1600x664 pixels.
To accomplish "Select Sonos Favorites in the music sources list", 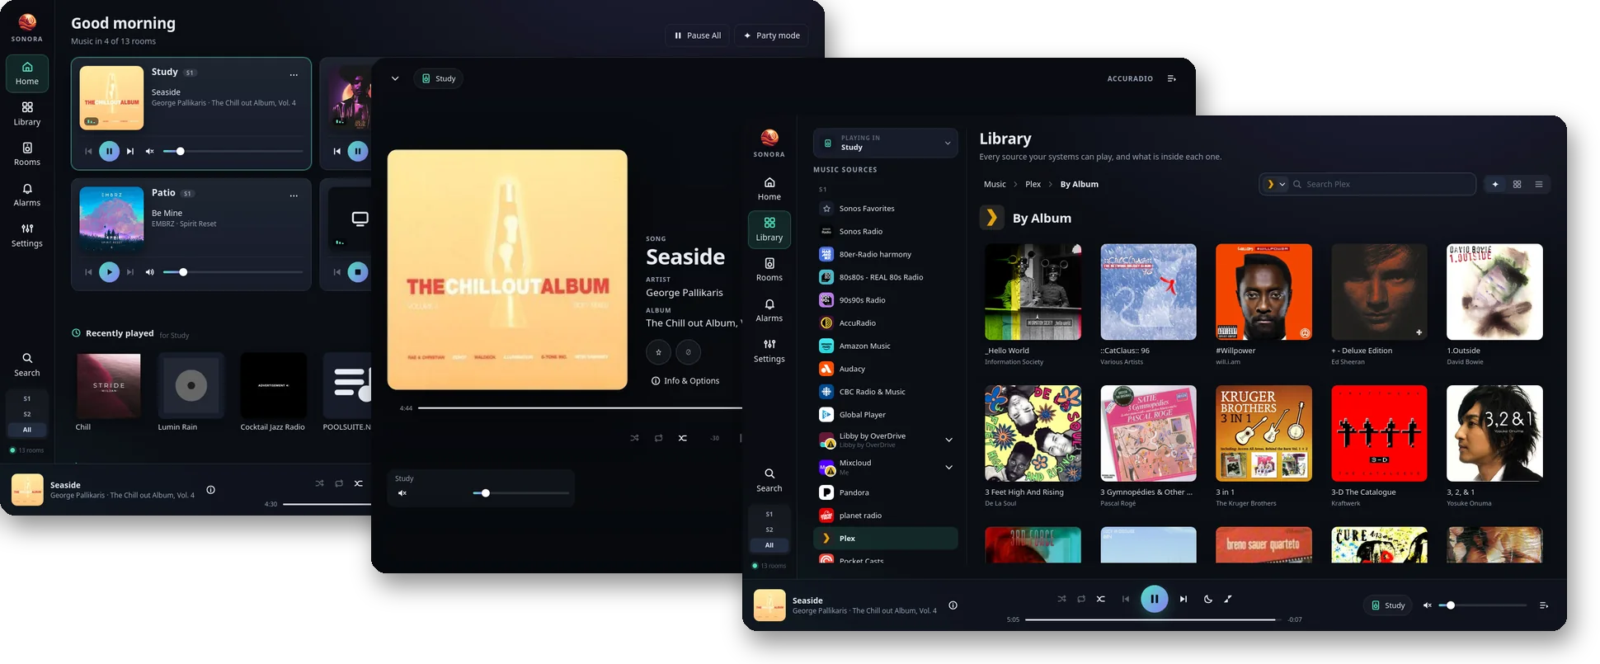I will 885,209.
